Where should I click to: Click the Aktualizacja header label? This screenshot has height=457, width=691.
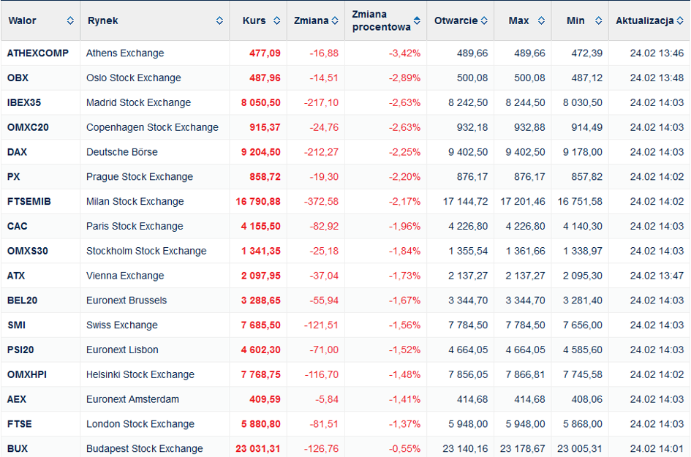click(x=645, y=20)
